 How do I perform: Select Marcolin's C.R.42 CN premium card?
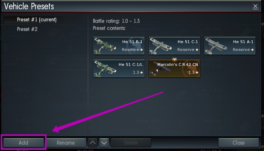click(174, 68)
